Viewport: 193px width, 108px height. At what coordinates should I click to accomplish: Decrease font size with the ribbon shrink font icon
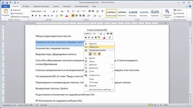pos(57,11)
